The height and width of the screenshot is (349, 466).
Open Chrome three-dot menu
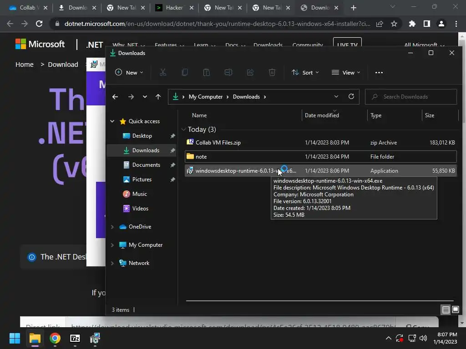(x=456, y=24)
